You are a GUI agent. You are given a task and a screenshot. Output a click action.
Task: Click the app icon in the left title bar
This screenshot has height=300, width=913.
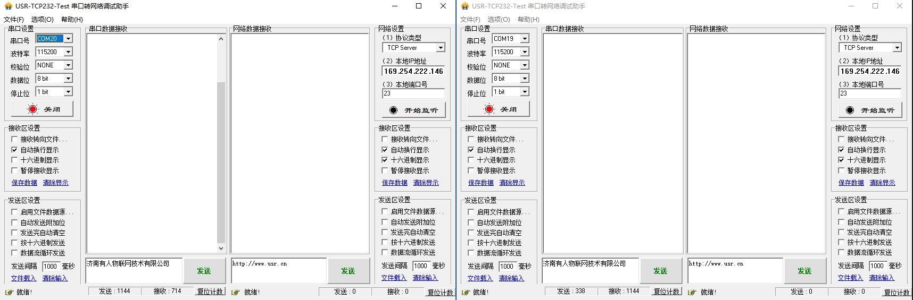[8, 6]
